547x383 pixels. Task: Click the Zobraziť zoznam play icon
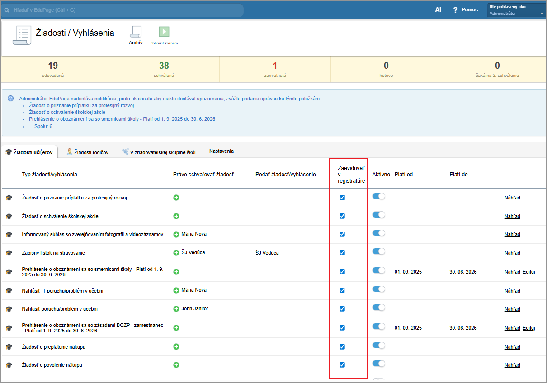tap(164, 32)
